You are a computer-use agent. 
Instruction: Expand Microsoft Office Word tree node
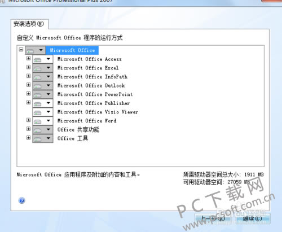(x=28, y=120)
